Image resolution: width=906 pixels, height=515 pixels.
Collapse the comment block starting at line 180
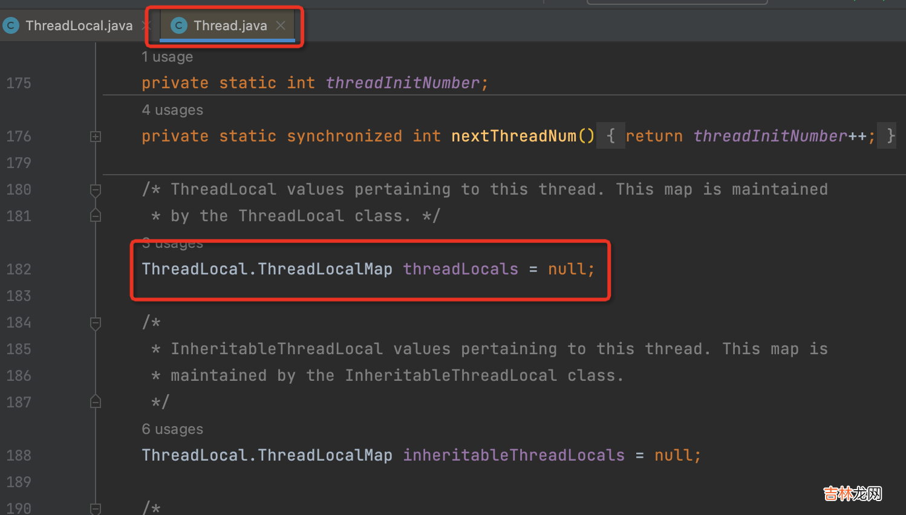coord(96,190)
